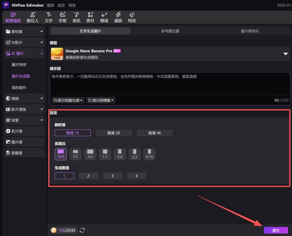The image size is (292, 236).
Task: Open the model selection dropdown arrow
Action: coord(285,54)
